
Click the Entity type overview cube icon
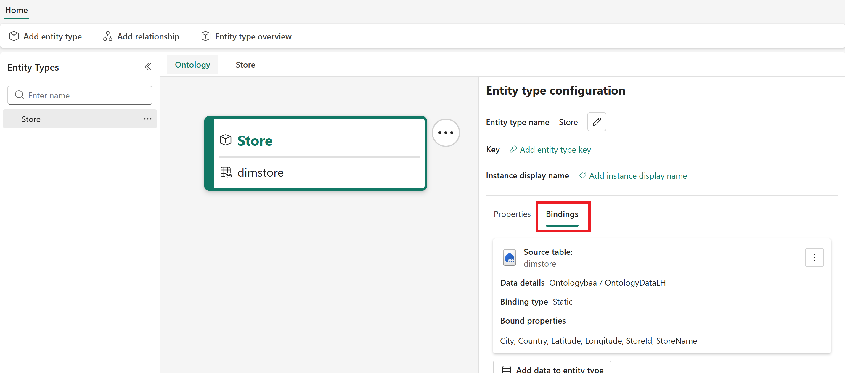tap(205, 36)
